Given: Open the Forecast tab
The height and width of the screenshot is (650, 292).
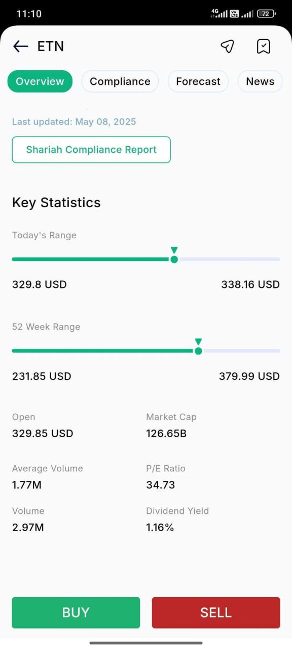Looking at the screenshot, I should coord(198,81).
